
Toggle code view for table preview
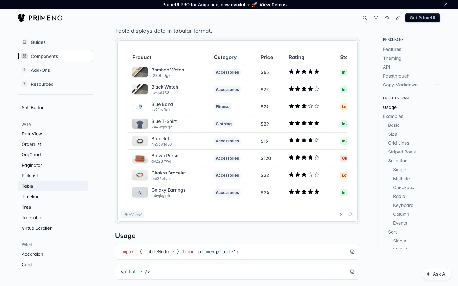tap(340, 214)
